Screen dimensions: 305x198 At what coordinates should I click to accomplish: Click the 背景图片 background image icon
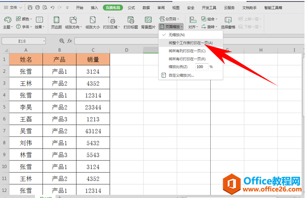(x=148, y=23)
